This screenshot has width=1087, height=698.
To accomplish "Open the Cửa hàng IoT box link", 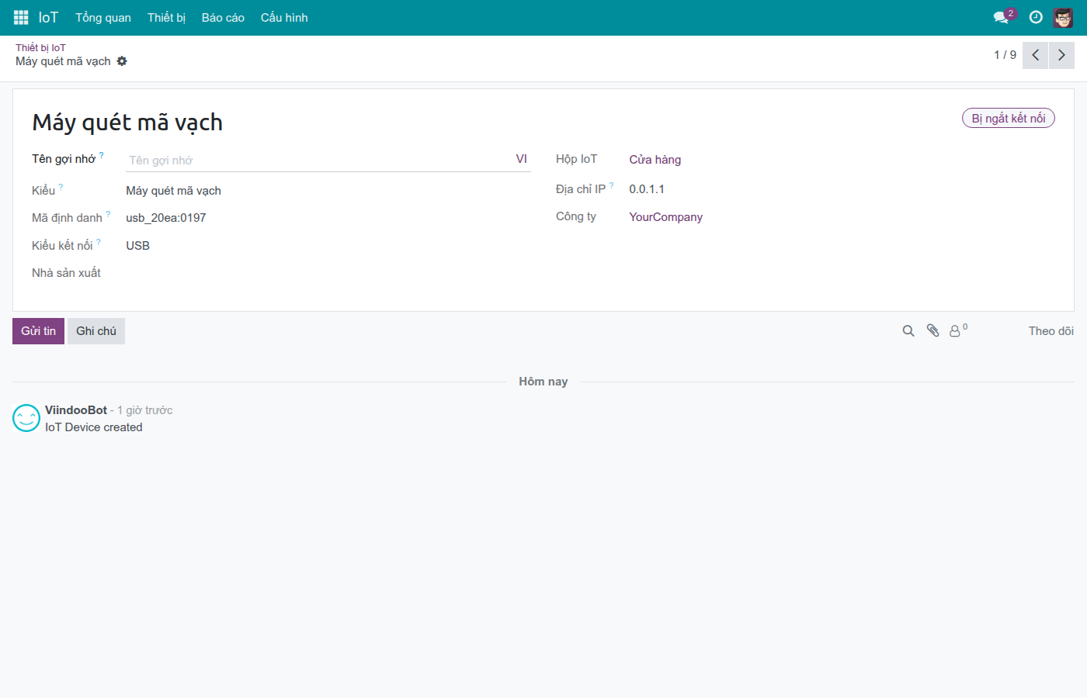I will click(655, 160).
